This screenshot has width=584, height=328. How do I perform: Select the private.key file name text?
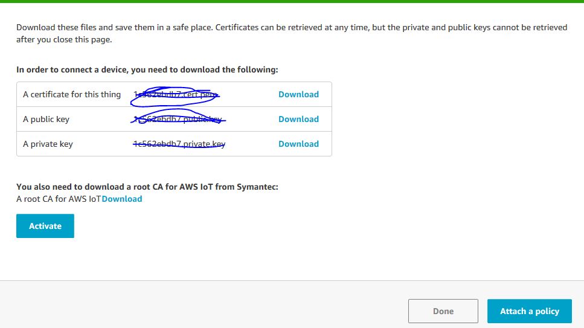tap(179, 144)
